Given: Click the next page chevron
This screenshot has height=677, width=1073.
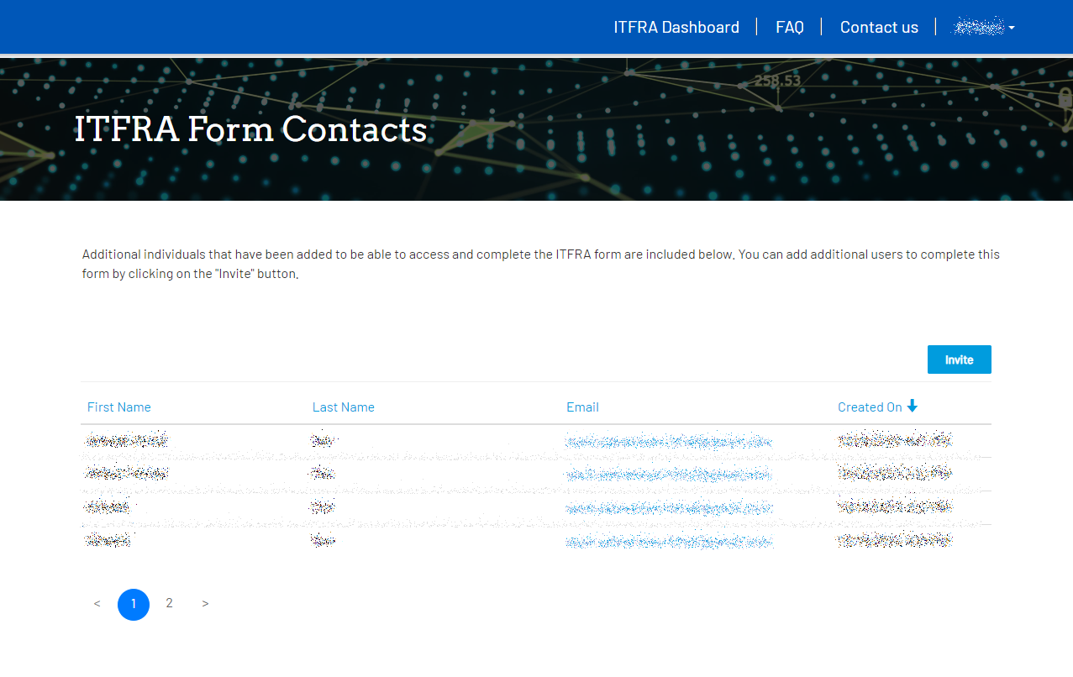Looking at the screenshot, I should (x=205, y=603).
